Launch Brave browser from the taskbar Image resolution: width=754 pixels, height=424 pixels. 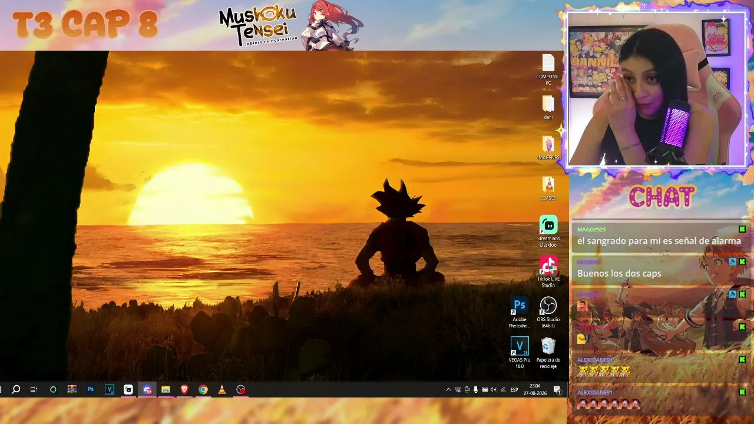tap(184, 389)
